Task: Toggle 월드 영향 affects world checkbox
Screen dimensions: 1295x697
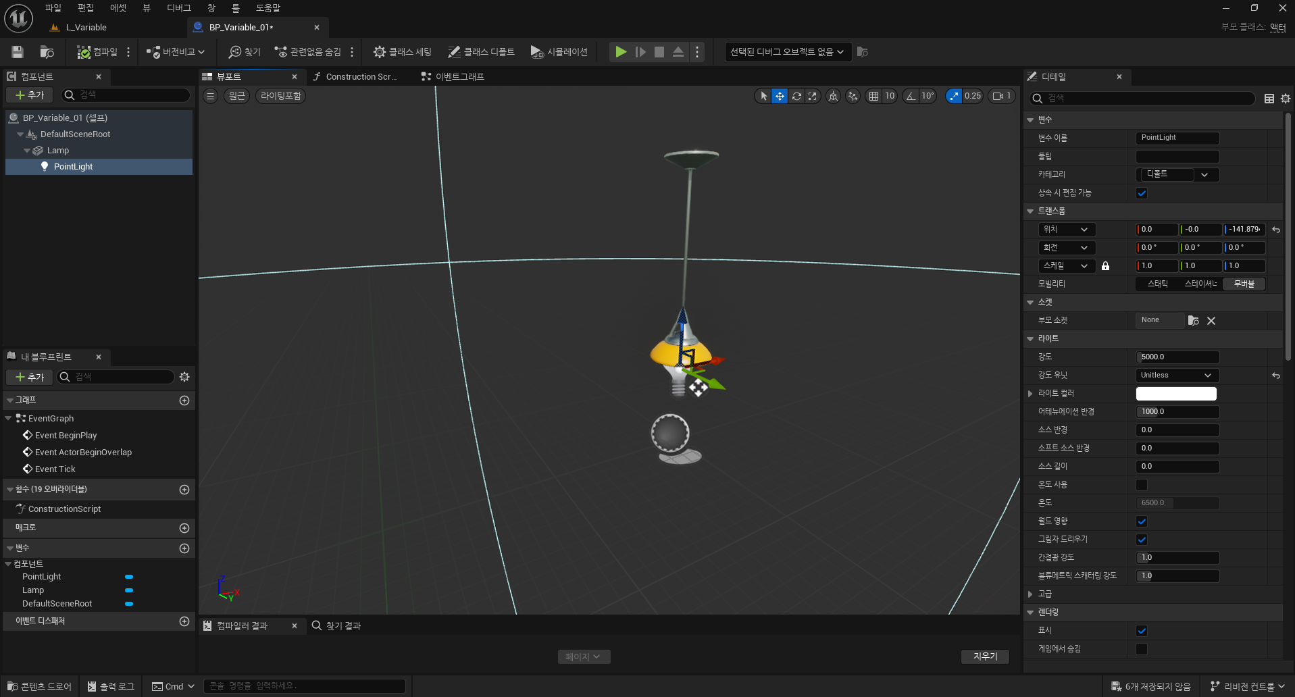Action: point(1142,521)
